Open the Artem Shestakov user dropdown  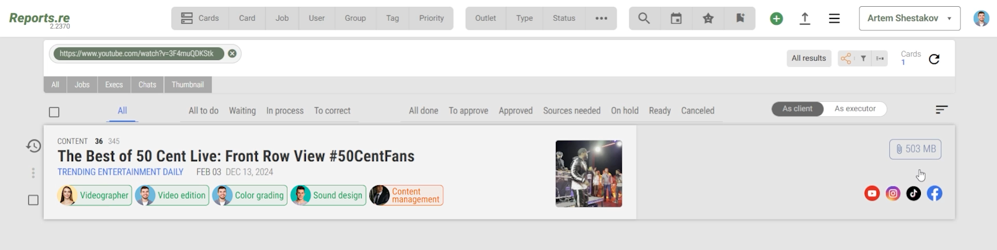[x=909, y=19]
